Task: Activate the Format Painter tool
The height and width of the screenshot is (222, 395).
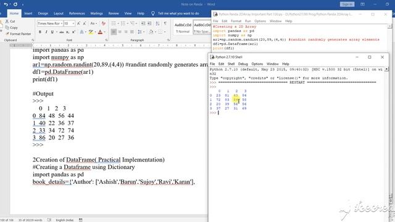Action: pos(18,34)
